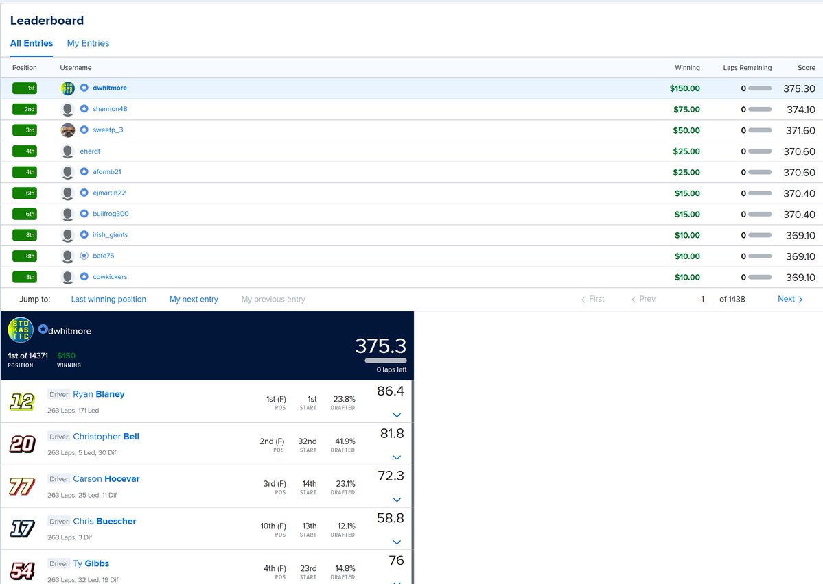This screenshot has width=823, height=584.
Task: Click the number 54 car icon
Action: click(x=22, y=571)
